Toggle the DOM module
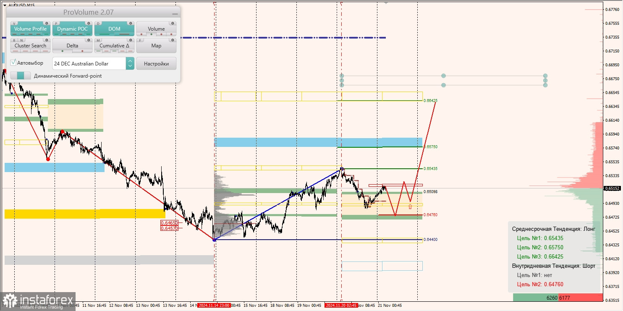The width and height of the screenshot is (623, 311). [114, 29]
